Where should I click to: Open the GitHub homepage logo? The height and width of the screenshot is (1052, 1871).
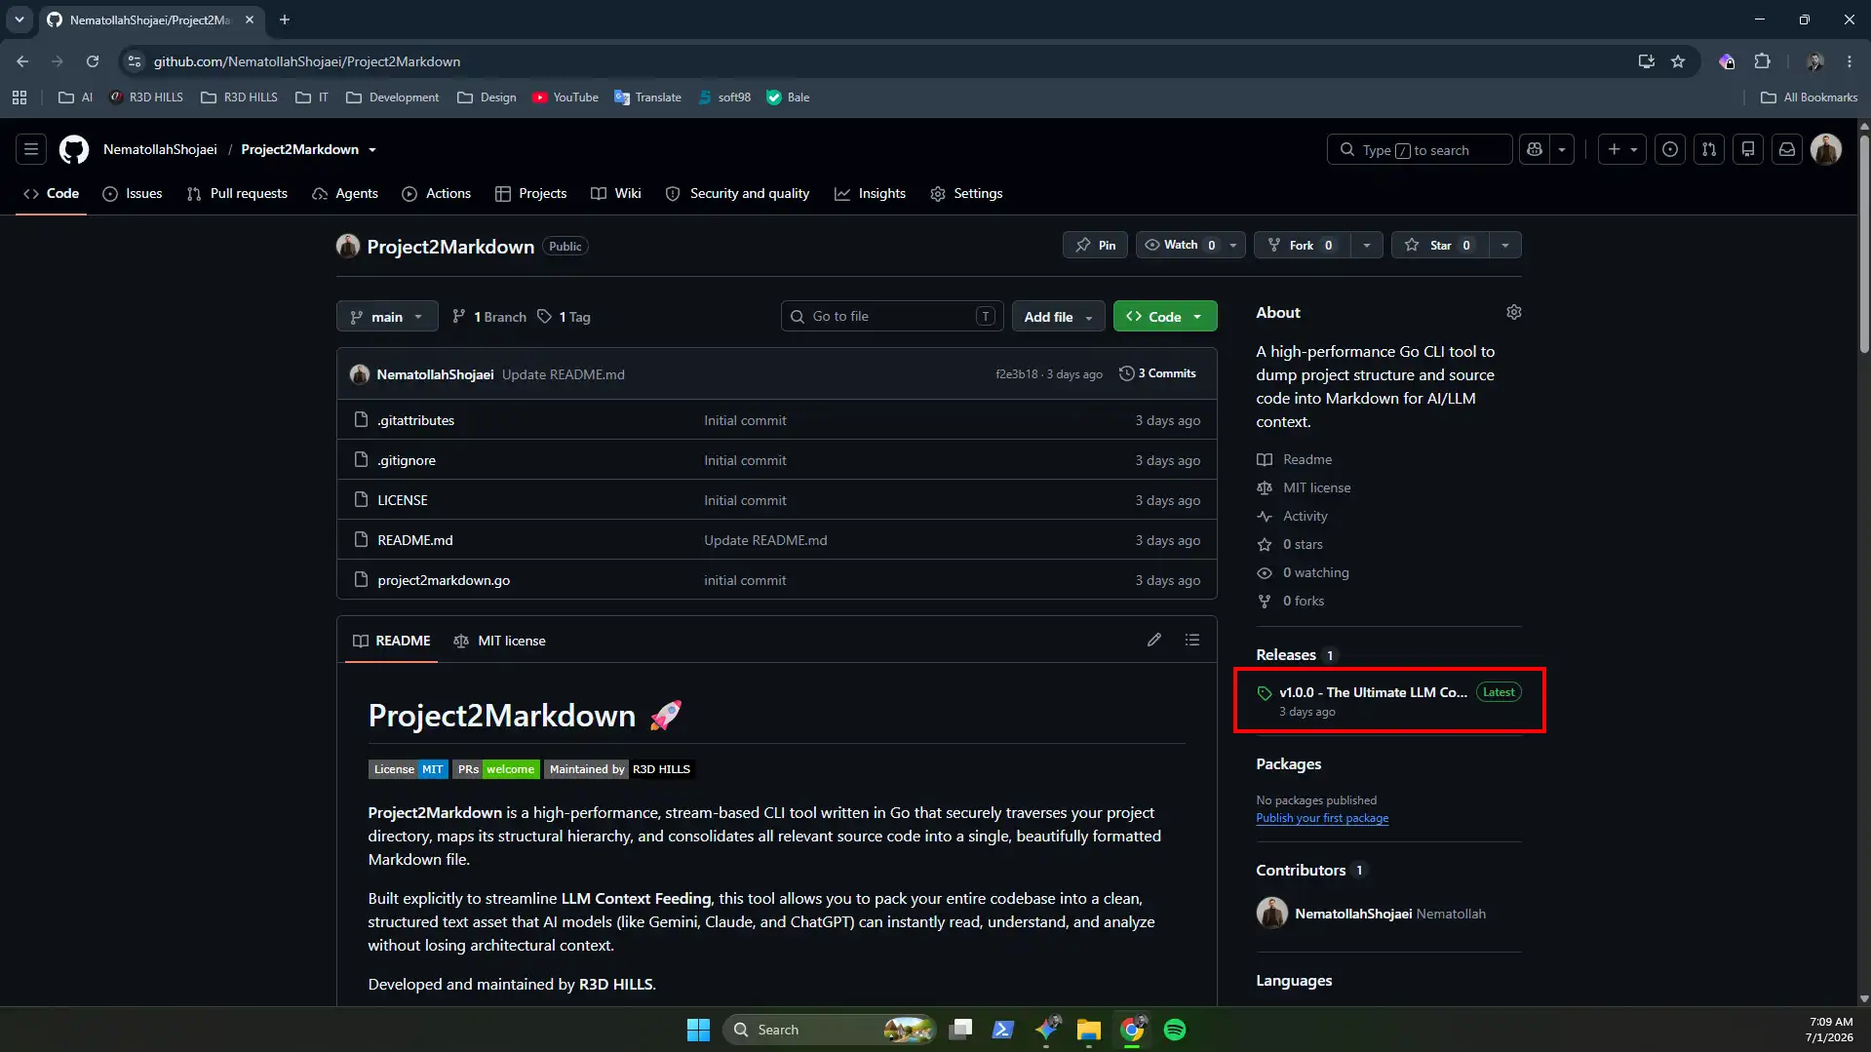(x=74, y=149)
